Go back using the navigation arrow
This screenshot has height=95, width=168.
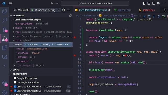52,3
